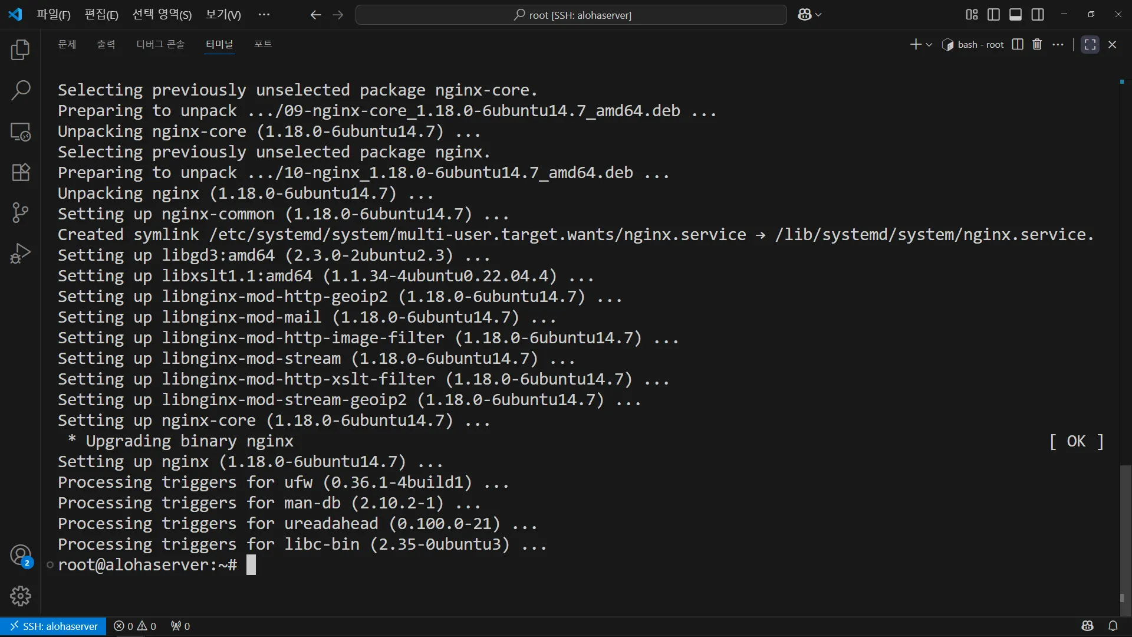Open the Source Control view
This screenshot has width=1132, height=637.
[x=21, y=213]
